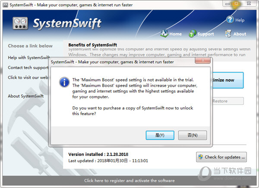Screen dimensions: 259x188
Task: Select the Help header text label
Action: pyautogui.click(x=240, y=20)
